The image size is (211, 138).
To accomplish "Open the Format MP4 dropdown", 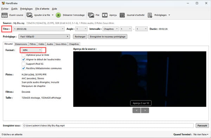I will pyautogui.click(x=32, y=50).
